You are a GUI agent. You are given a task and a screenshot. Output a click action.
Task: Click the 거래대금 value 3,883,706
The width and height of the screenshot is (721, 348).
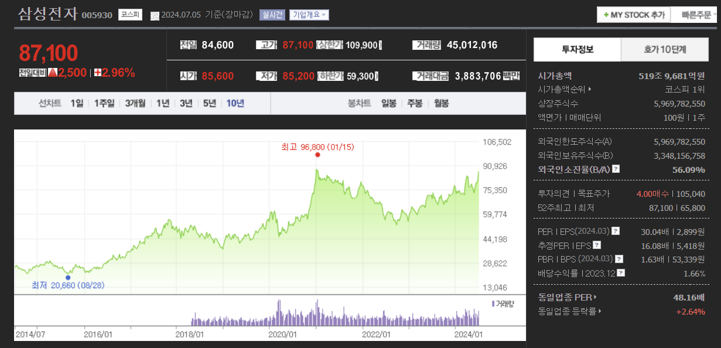pyautogui.click(x=478, y=76)
